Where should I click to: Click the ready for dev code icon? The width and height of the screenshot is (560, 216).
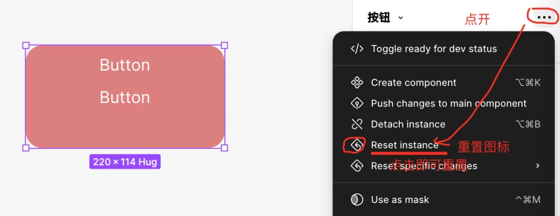click(x=357, y=49)
